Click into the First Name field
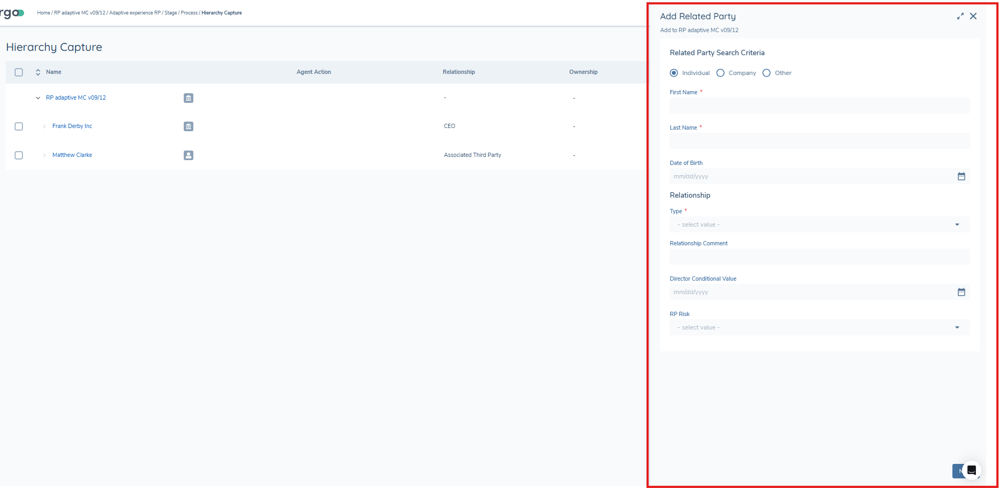The width and height of the screenshot is (999, 488). click(x=819, y=106)
